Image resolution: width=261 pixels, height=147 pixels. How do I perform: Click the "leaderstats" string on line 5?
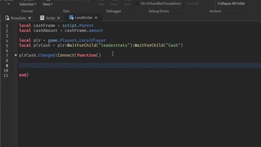pyautogui.click(x=114, y=45)
